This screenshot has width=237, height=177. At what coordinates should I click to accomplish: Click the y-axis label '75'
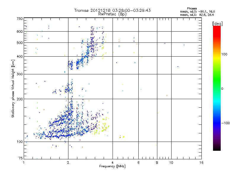[21, 158]
